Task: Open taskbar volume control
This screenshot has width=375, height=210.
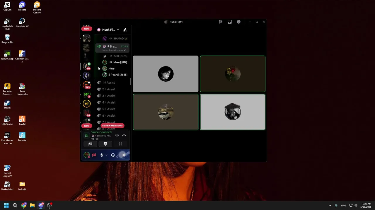Action: [x=356, y=205]
